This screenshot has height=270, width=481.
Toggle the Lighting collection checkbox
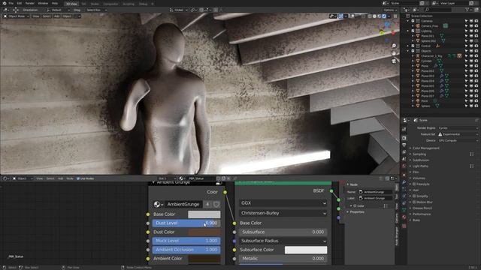[413, 31]
